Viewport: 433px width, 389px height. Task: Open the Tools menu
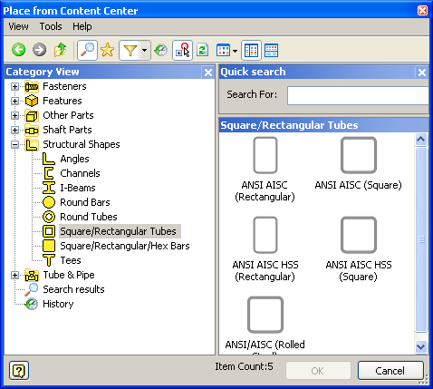point(51,26)
